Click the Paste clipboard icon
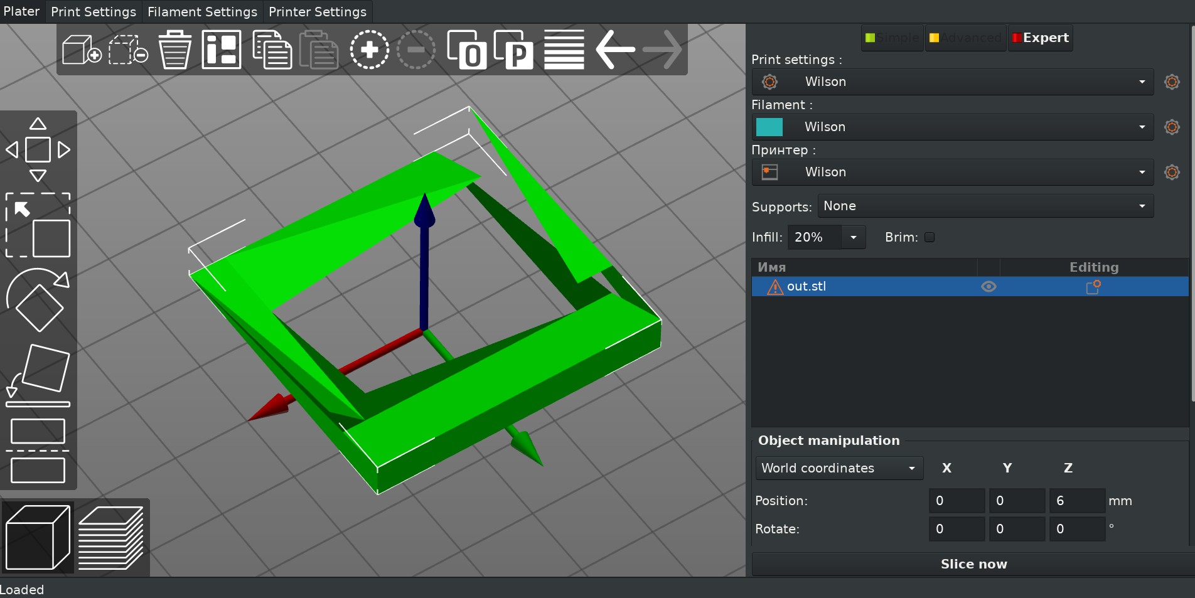Viewport: 1195px width, 598px height. [319, 50]
